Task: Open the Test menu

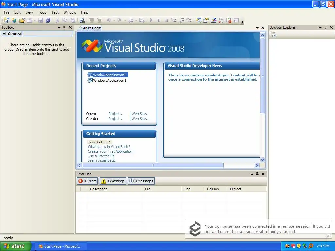Action: tap(55, 12)
